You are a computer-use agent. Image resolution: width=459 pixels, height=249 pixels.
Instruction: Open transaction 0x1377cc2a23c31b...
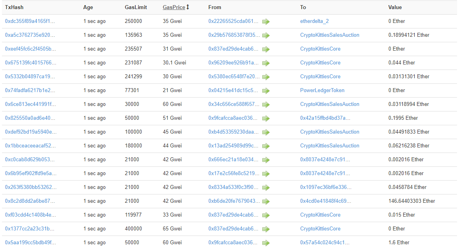click(x=30, y=228)
